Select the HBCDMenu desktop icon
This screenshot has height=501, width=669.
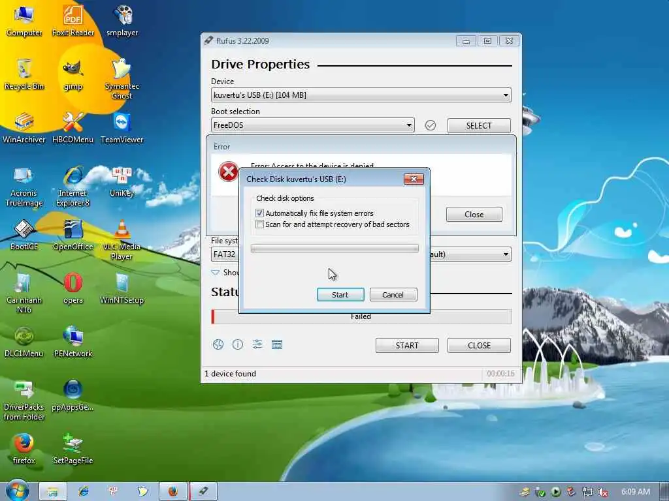73,128
